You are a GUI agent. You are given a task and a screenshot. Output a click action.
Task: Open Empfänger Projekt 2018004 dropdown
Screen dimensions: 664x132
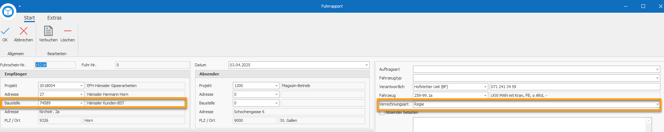pyautogui.click(x=81, y=86)
